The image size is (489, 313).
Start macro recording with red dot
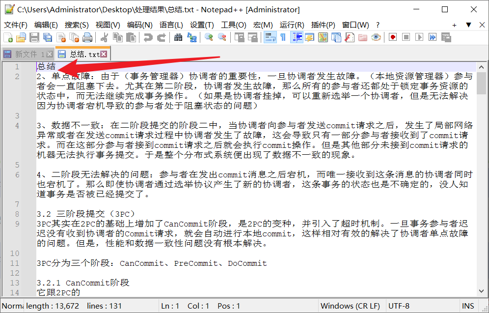click(x=393, y=37)
